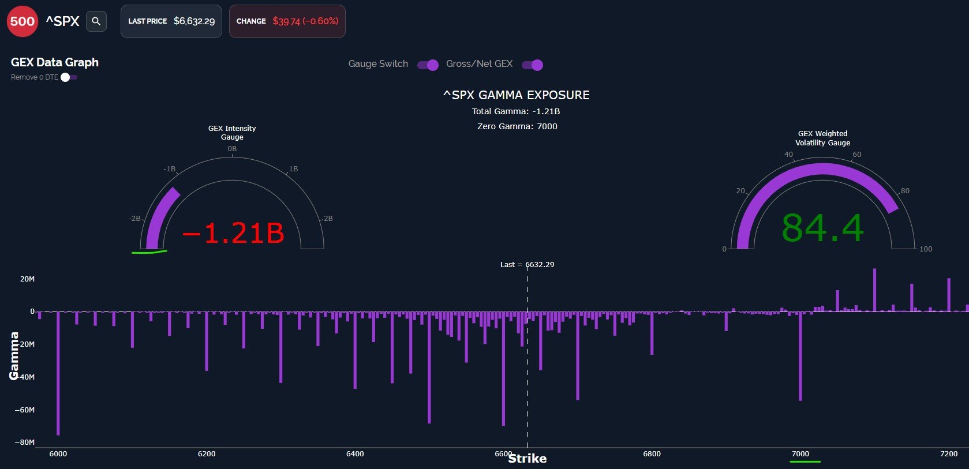Click the 7200 strike axis label

coord(949,454)
